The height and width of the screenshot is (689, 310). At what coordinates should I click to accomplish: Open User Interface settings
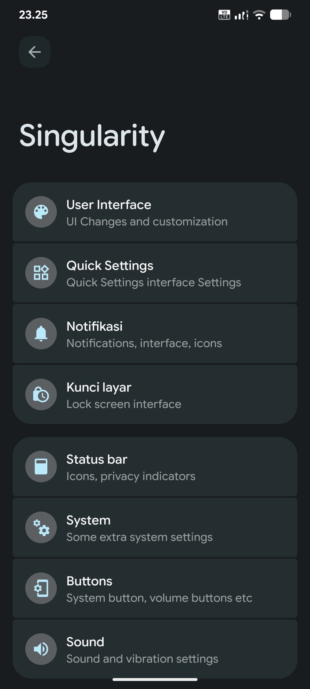pyautogui.click(x=155, y=212)
